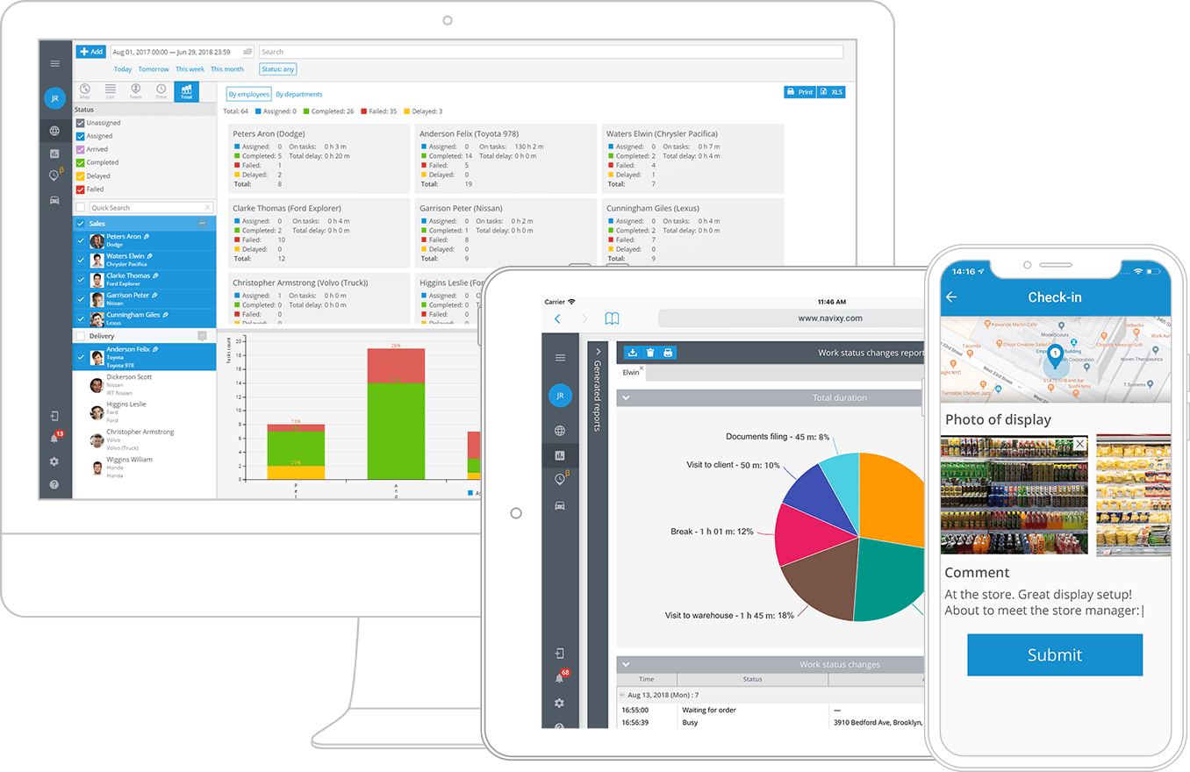Click logout icon in tablet sidebar
The width and height of the screenshot is (1190, 772).
[x=560, y=654]
